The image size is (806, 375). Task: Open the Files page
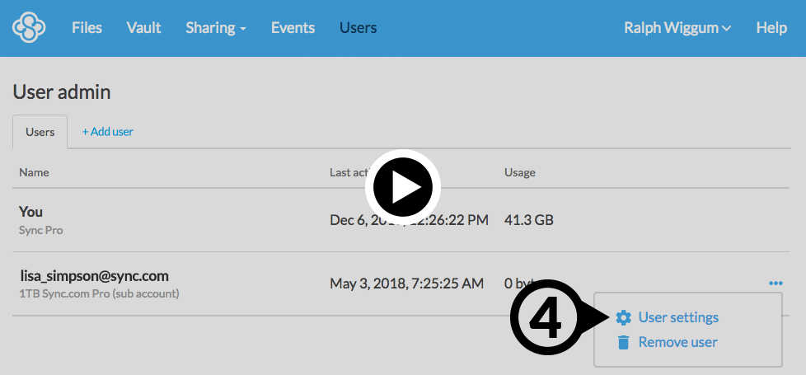87,28
